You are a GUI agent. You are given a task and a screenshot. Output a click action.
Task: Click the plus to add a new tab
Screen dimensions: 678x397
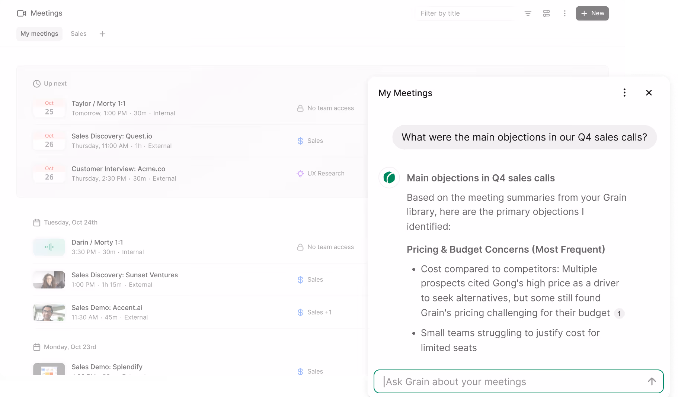(102, 33)
